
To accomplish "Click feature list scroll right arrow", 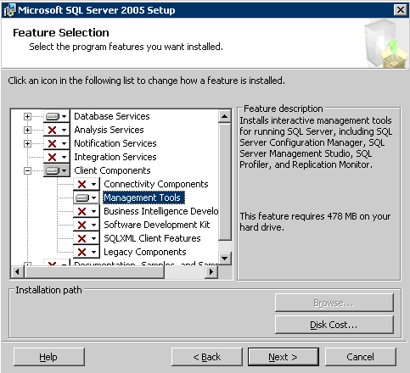I will pyautogui.click(x=211, y=272).
